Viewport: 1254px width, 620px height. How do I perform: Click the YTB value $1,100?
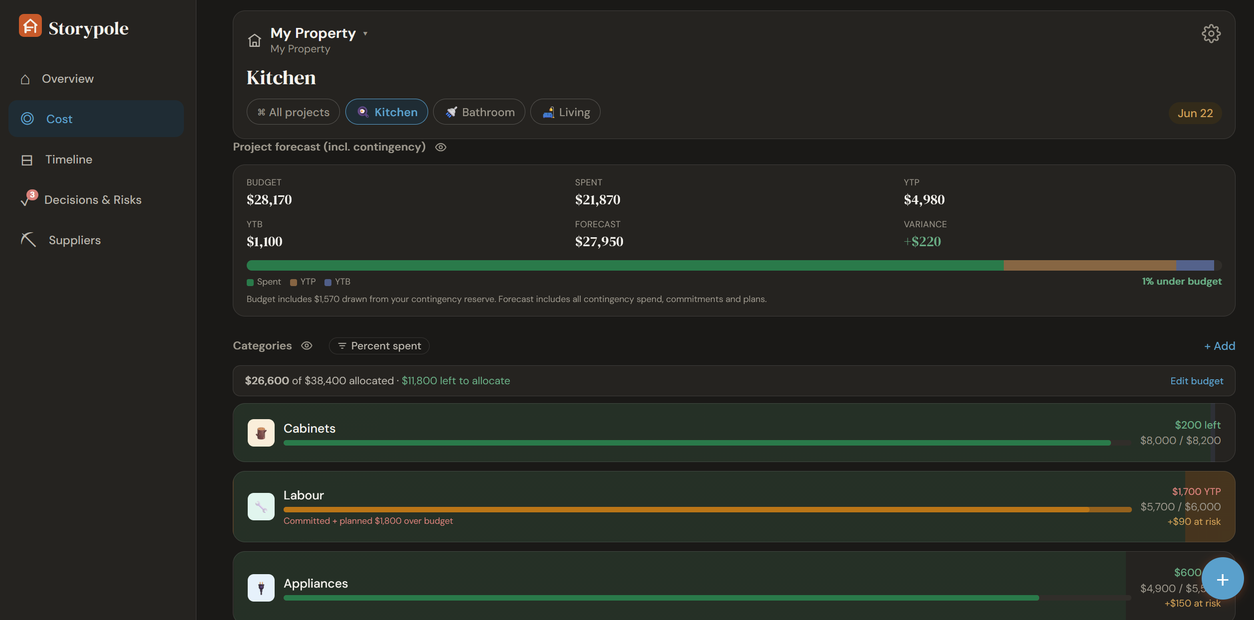pos(264,242)
